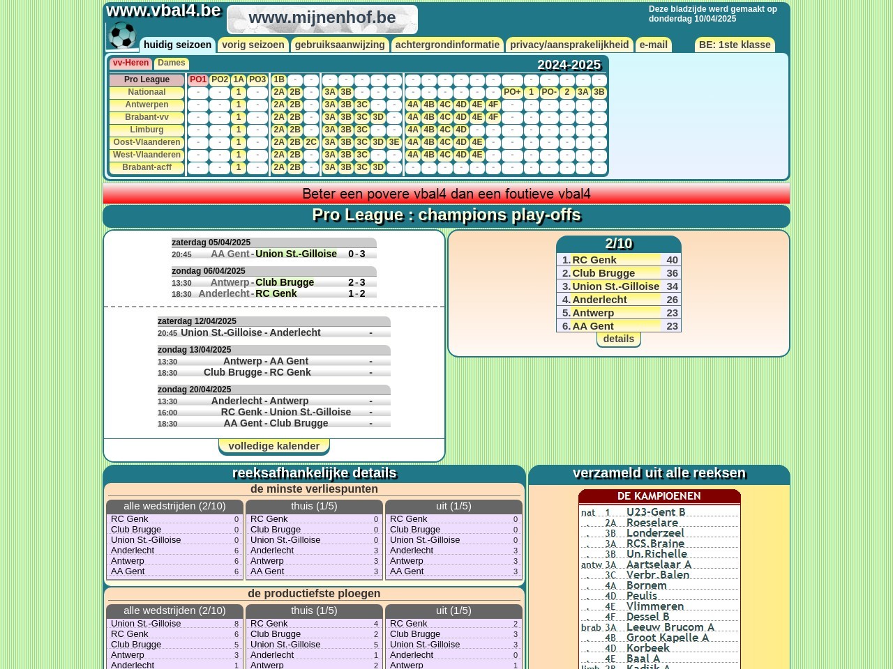Click the DE KAMPIOENEN header
The width and height of the screenshot is (893, 669).
point(659,496)
